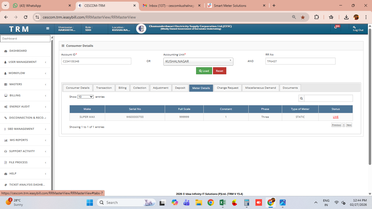Viewport: 372px width, 209px height.
Task: Open the Show entries count dropdown
Action: click(86, 97)
